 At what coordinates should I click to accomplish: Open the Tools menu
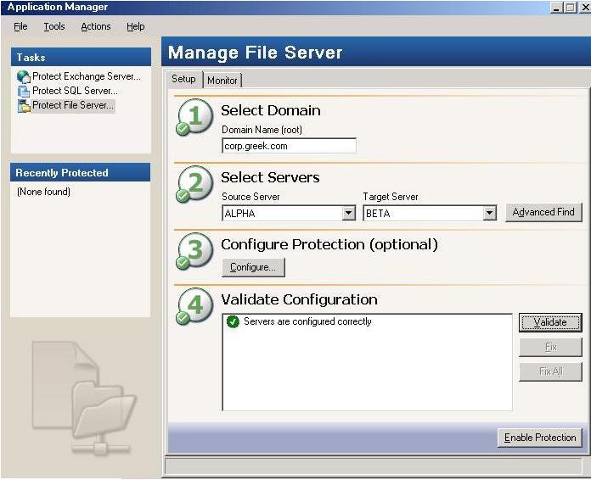(54, 26)
